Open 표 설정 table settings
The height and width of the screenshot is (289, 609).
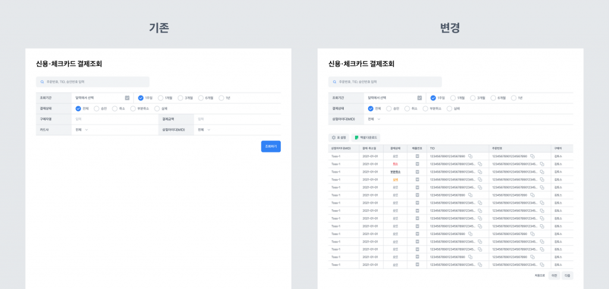(x=338, y=138)
